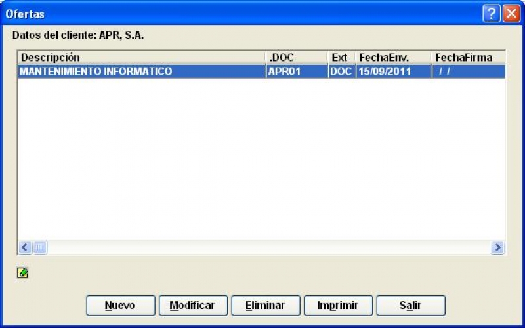
Task: Click the horizontal scrollbar thumb
Action: click(x=40, y=248)
